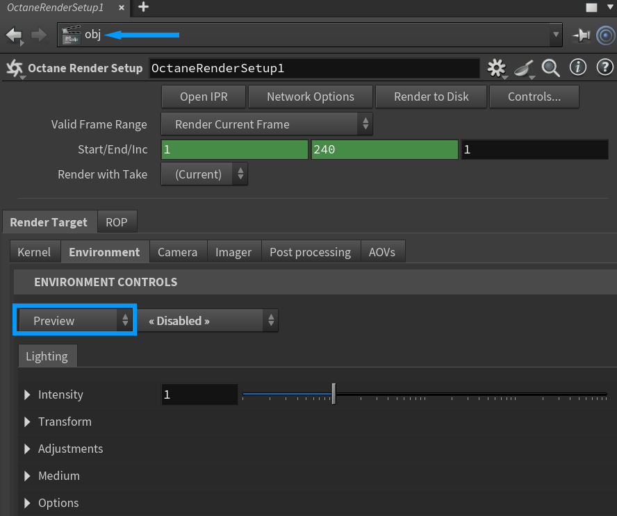The image size is (617, 516).
Task: Click the Open IPR button
Action: pyautogui.click(x=203, y=97)
